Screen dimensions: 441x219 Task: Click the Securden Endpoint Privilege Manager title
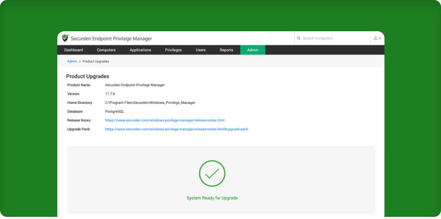(112, 39)
